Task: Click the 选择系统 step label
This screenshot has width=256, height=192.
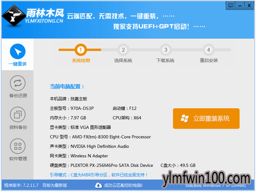Action: pyautogui.click(x=123, y=60)
